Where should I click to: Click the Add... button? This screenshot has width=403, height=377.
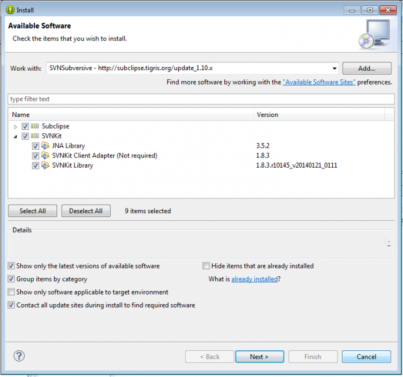(367, 68)
